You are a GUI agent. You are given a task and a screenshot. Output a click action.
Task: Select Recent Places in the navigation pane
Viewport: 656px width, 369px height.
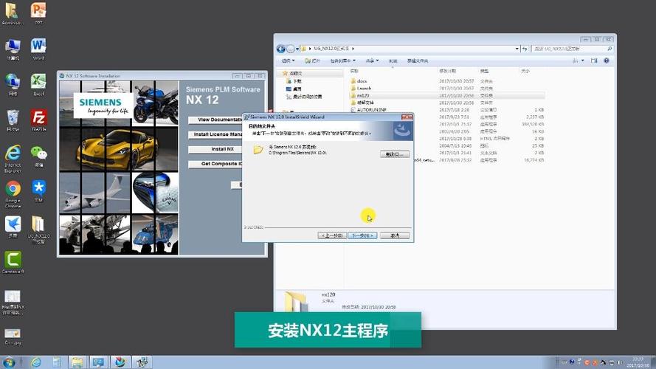304,97
